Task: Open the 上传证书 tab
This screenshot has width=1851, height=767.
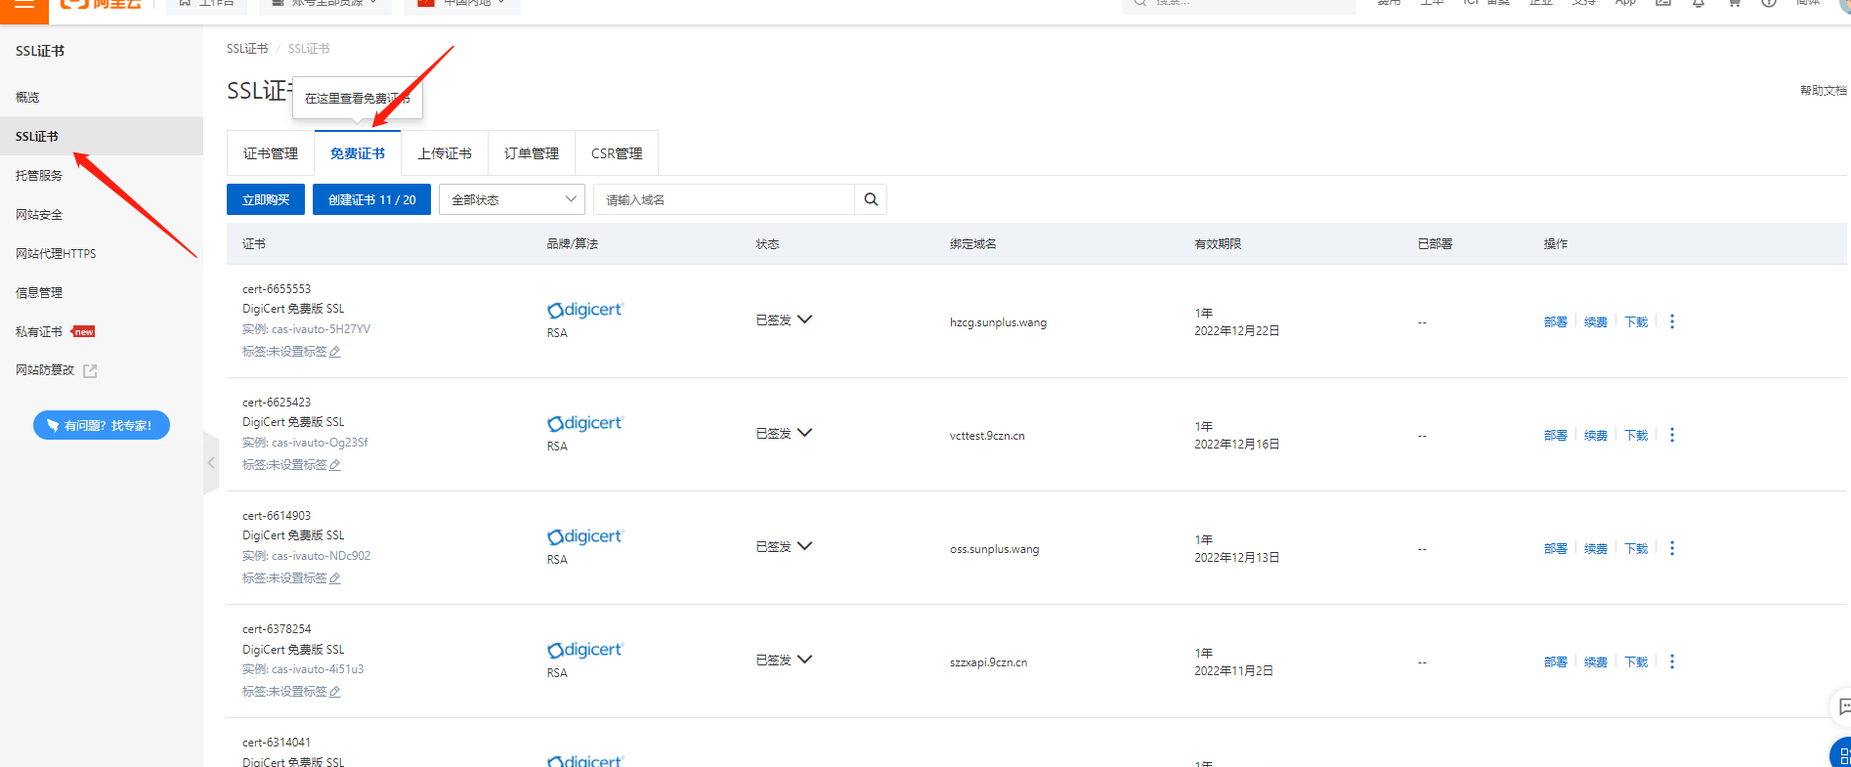Action: tap(445, 153)
